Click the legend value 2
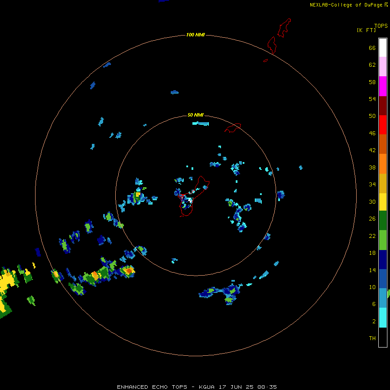This screenshot has height=390, width=390. [374, 321]
